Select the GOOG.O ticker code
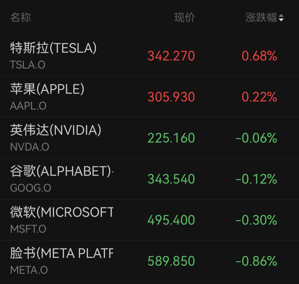This screenshot has height=284, width=299. 31,188
